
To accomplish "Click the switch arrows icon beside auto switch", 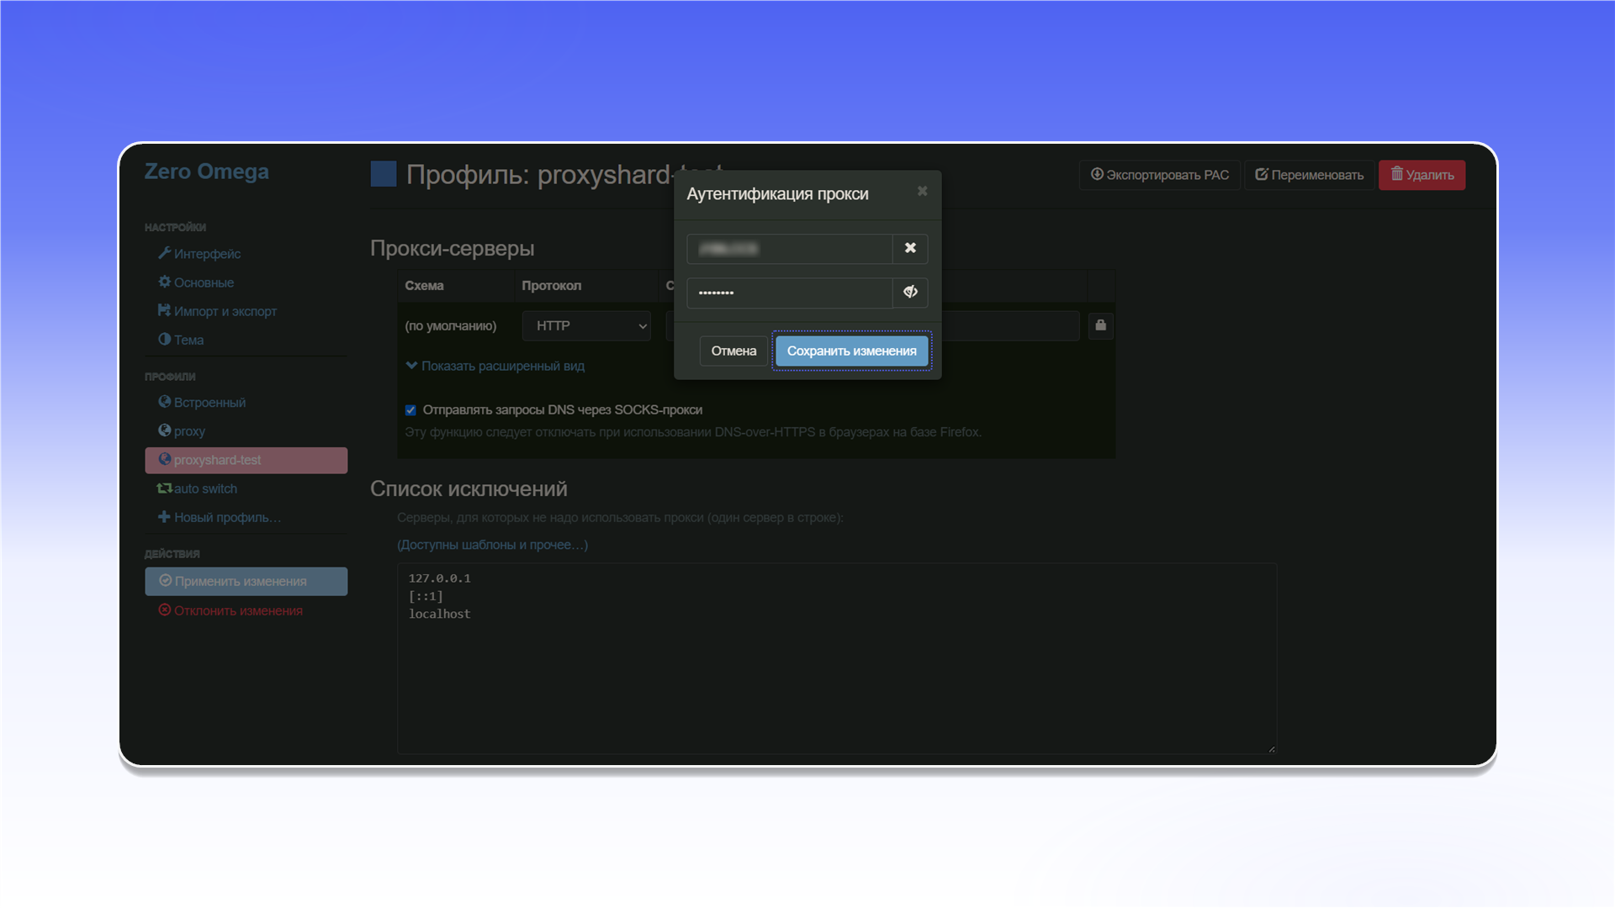I will coord(164,488).
